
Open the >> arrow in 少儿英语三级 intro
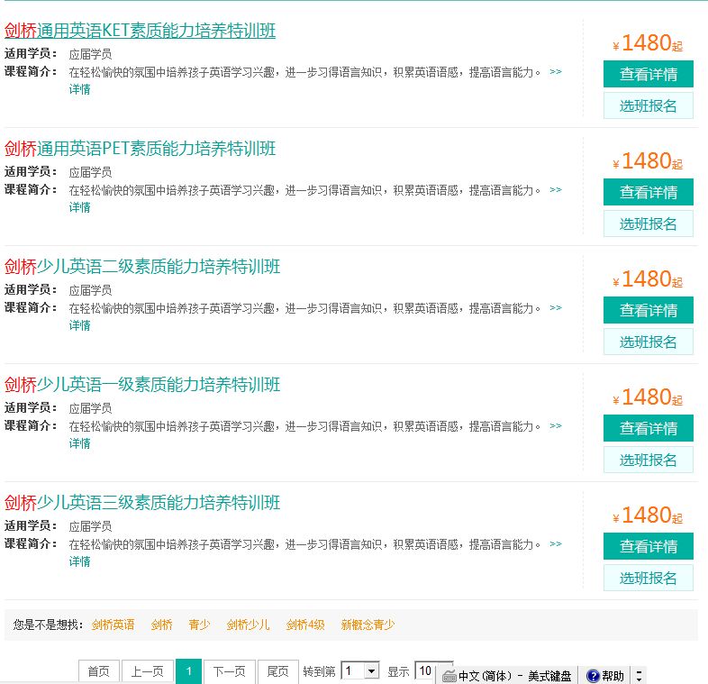[556, 543]
